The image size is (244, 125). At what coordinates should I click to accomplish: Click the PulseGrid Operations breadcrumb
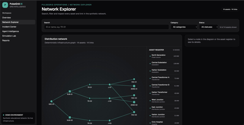54,5
